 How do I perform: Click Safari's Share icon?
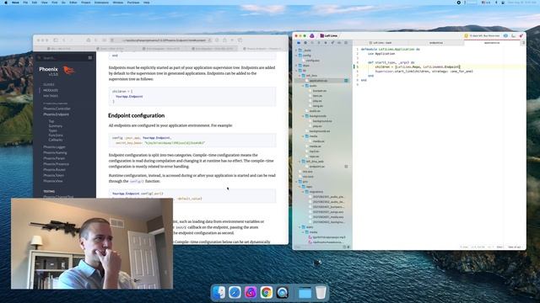pos(224,40)
